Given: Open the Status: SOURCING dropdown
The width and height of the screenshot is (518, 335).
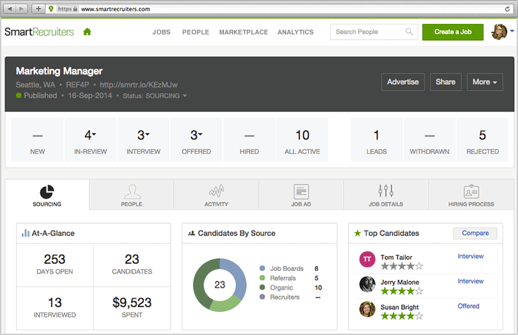Looking at the screenshot, I should tap(155, 96).
